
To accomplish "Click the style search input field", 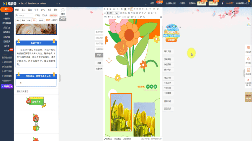I will [x=25, y=15].
